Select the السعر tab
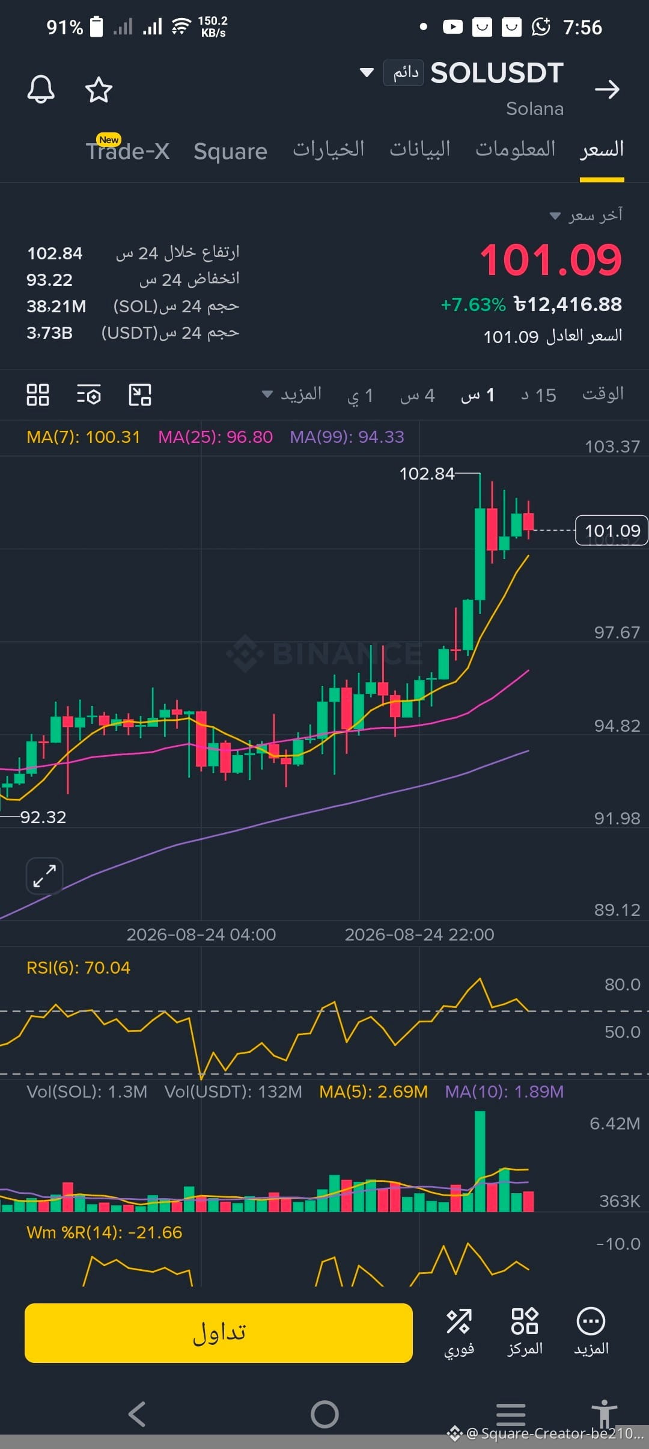The height and width of the screenshot is (1449, 649). coord(602,149)
